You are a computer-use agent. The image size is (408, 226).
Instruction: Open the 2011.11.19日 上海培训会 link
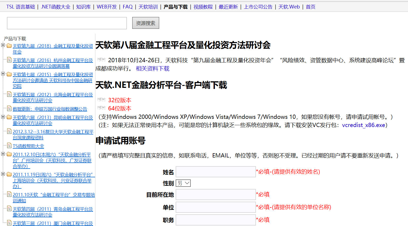54,180
